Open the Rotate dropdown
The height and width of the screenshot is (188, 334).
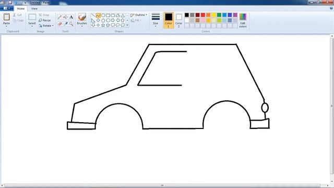[x=46, y=26]
